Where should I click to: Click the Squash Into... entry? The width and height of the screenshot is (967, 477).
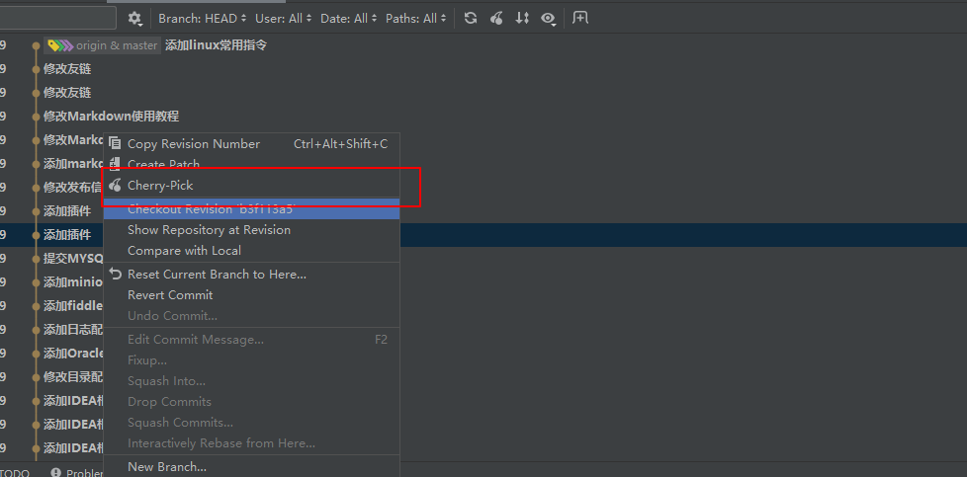(251, 381)
